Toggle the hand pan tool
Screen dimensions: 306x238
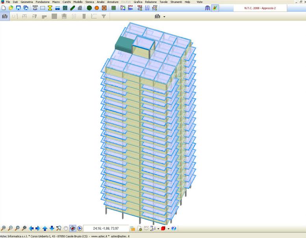pyautogui.click(x=65, y=228)
